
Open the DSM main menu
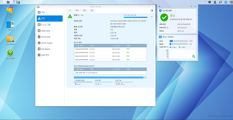8,2
